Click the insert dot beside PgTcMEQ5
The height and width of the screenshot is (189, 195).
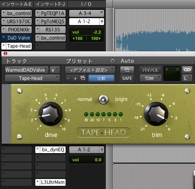(38, 20)
